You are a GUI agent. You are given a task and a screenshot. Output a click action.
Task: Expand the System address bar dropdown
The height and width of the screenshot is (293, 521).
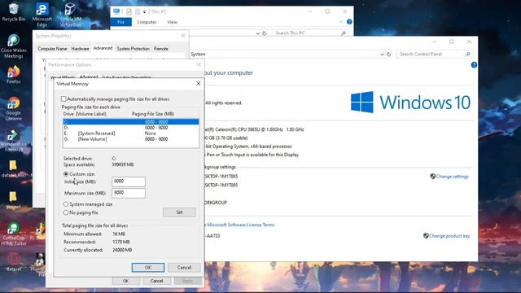pyautogui.click(x=382, y=55)
